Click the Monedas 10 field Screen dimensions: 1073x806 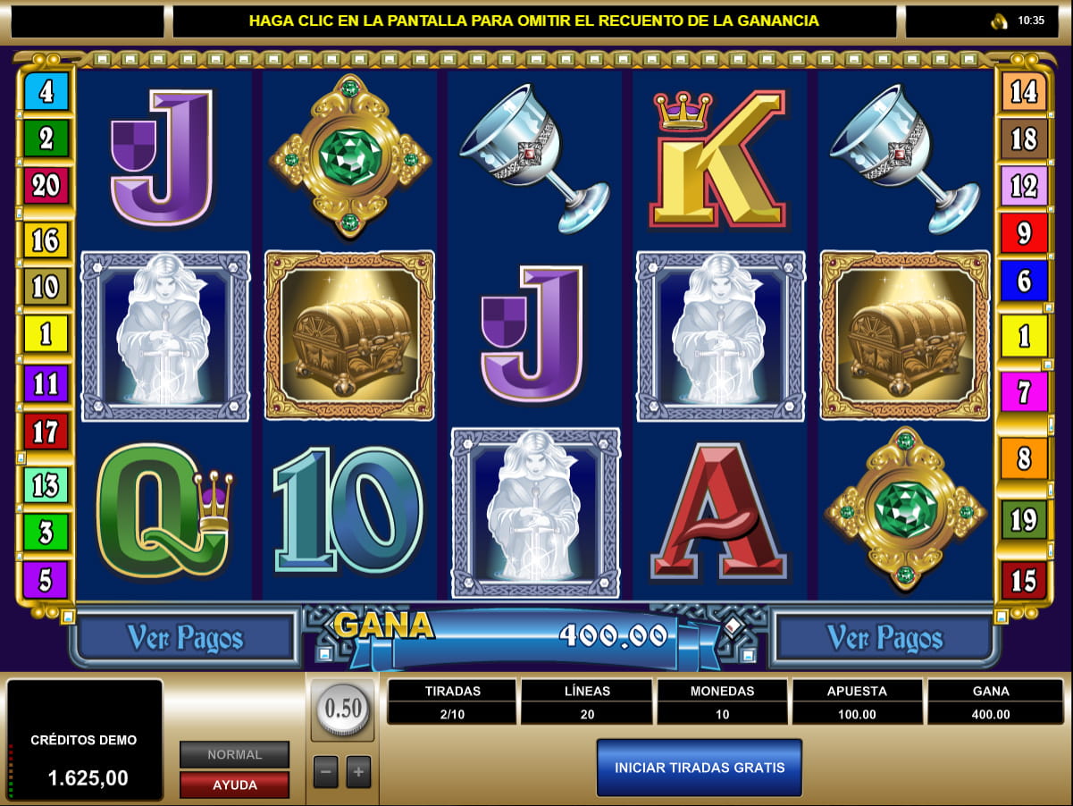pos(722,702)
